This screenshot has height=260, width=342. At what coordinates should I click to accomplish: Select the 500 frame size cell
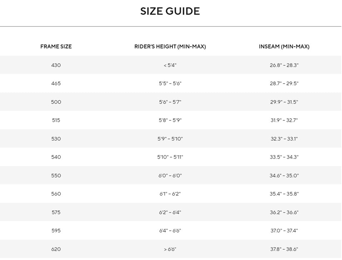coord(56,102)
